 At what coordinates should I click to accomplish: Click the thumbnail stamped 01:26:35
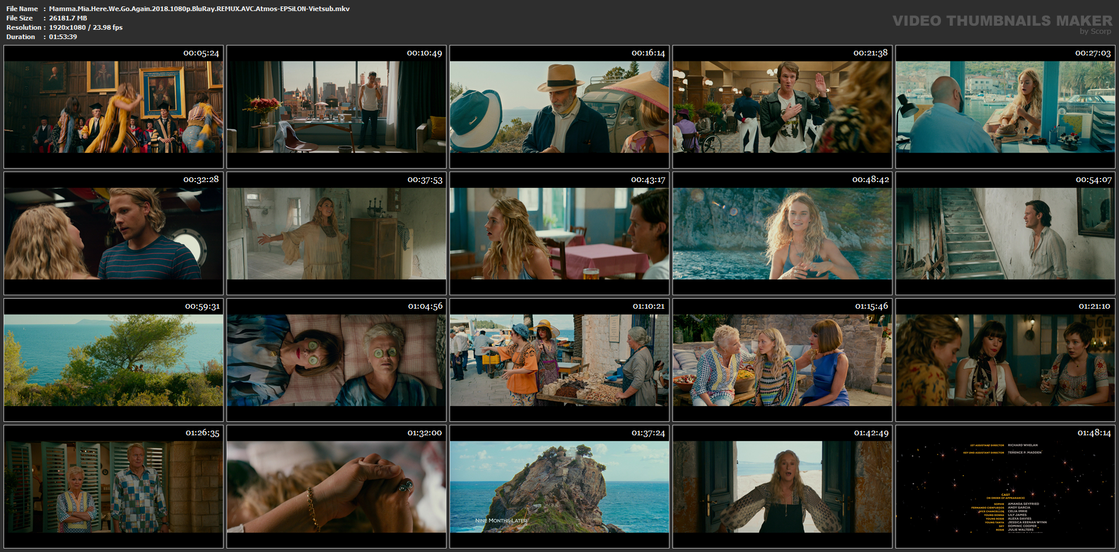pyautogui.click(x=113, y=487)
